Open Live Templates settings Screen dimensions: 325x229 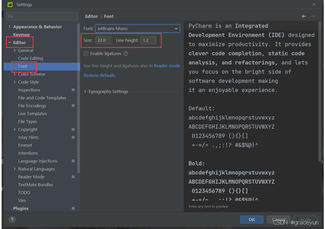click(32, 113)
